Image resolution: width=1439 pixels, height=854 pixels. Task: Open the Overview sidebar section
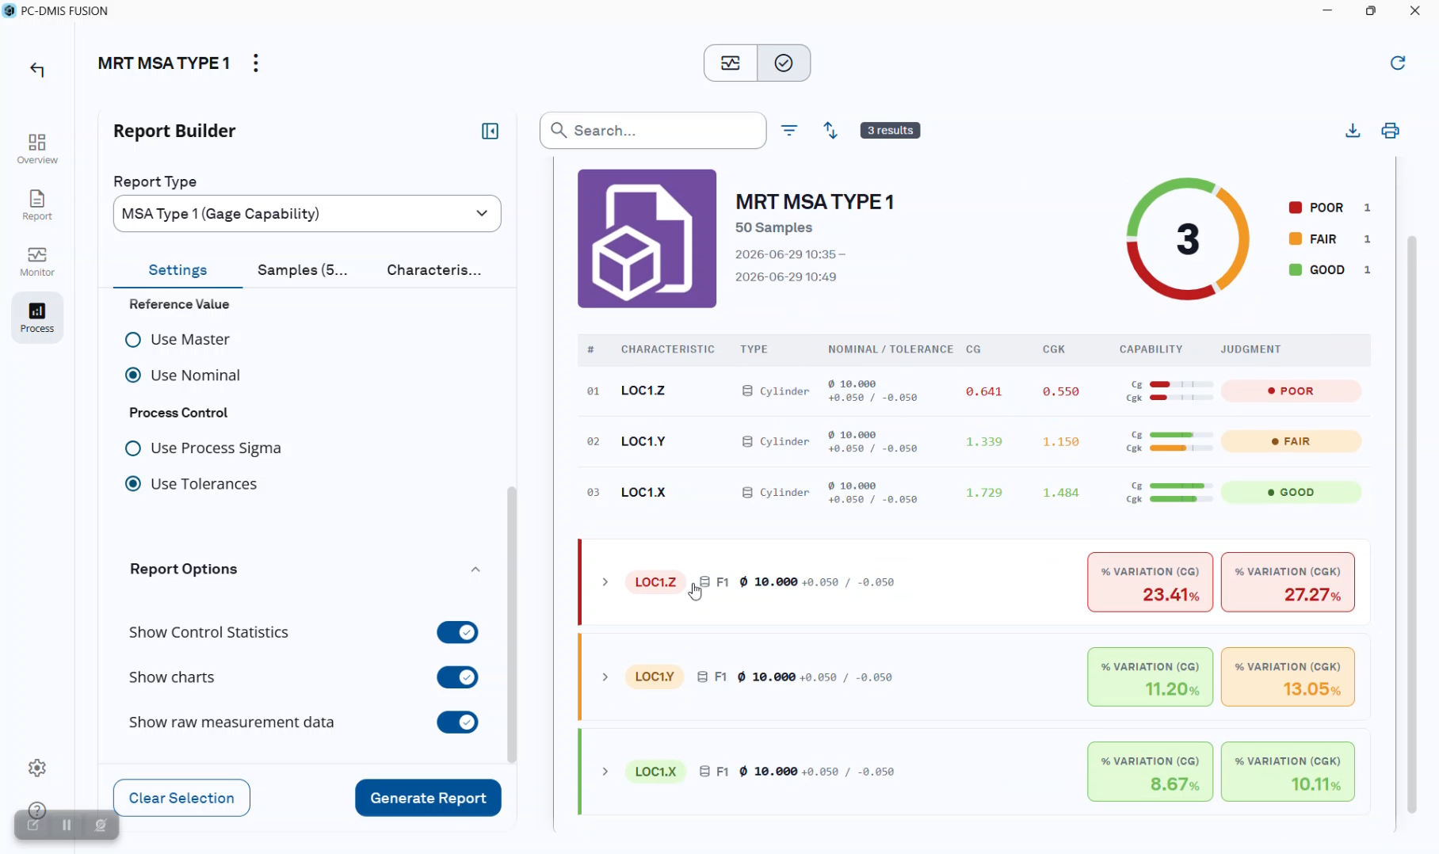37,148
